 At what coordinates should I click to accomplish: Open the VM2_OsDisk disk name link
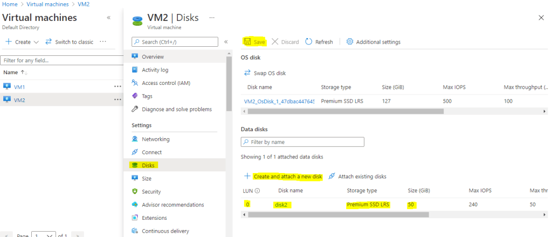tap(279, 101)
